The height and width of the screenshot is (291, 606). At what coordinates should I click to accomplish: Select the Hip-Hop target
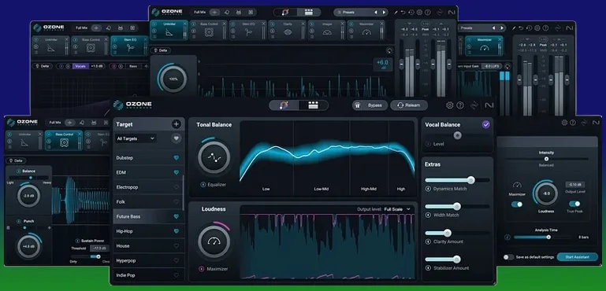(x=148, y=231)
